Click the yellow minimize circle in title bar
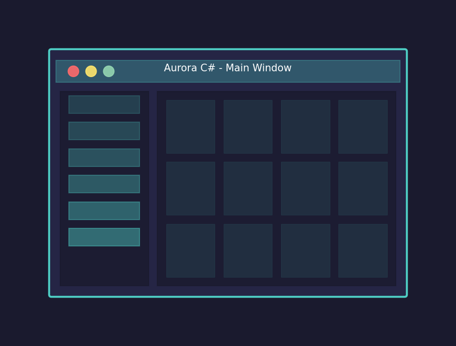Image resolution: width=456 pixels, height=346 pixels. click(91, 71)
